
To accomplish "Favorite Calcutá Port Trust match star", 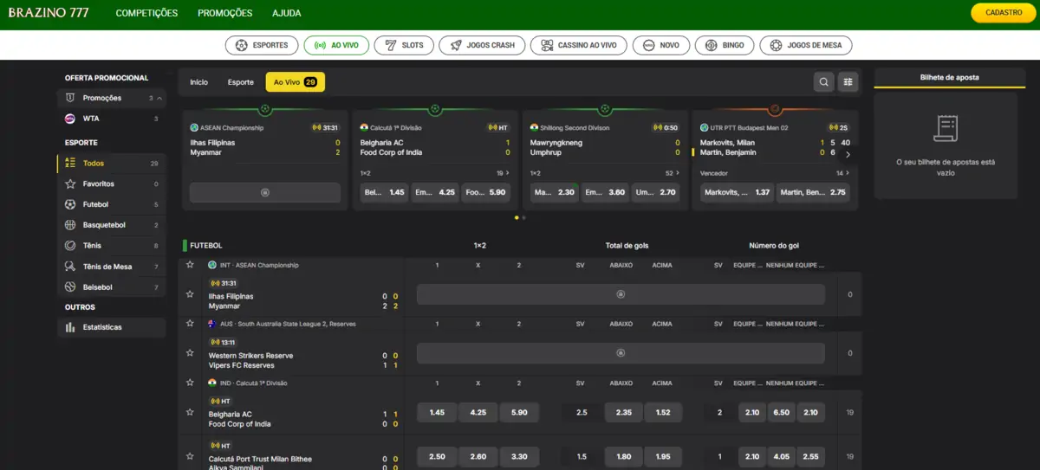I will (x=190, y=457).
